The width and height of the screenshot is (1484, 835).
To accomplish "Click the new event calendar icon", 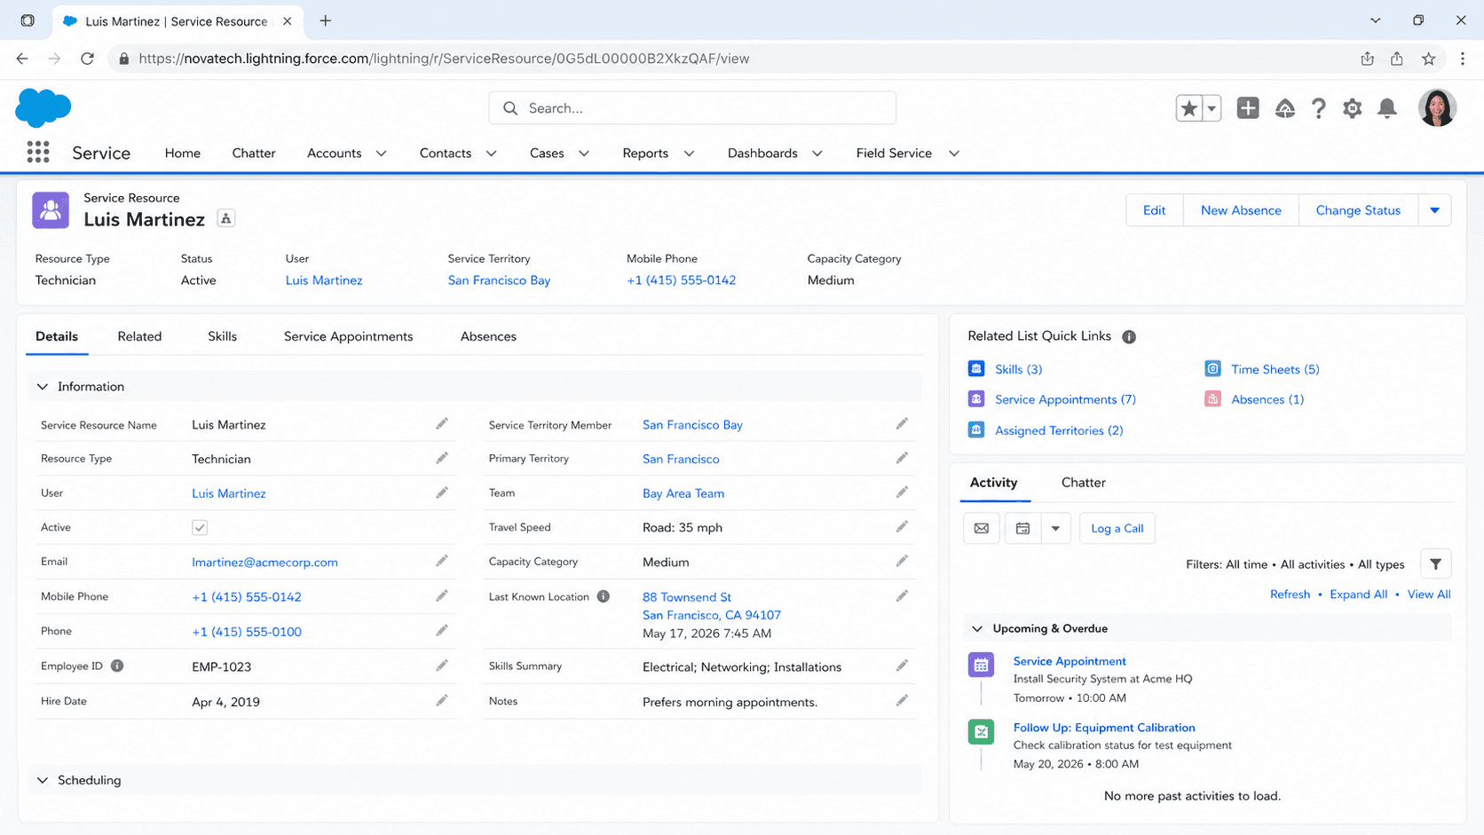I will (1022, 528).
